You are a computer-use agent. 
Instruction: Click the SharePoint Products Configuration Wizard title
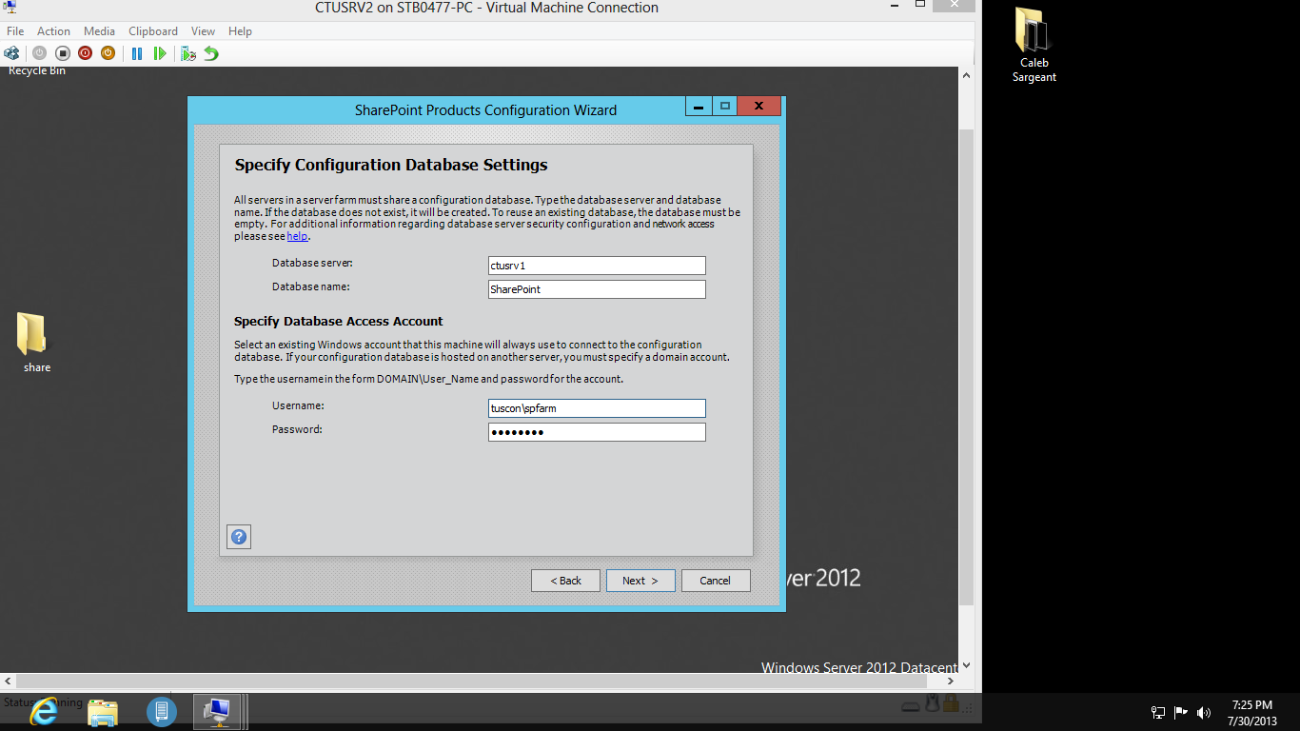click(x=485, y=110)
